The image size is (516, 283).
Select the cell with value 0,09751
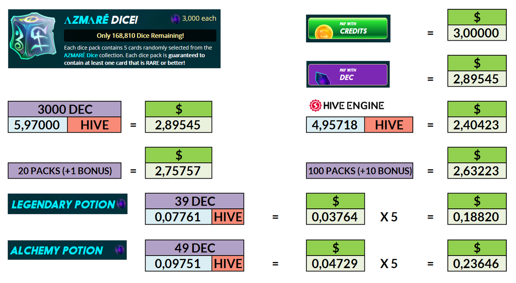[179, 264]
